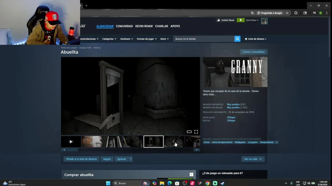This screenshot has height=186, width=332.
Task: Open the Chrome profile K avatar
Action: tap(321, 13)
